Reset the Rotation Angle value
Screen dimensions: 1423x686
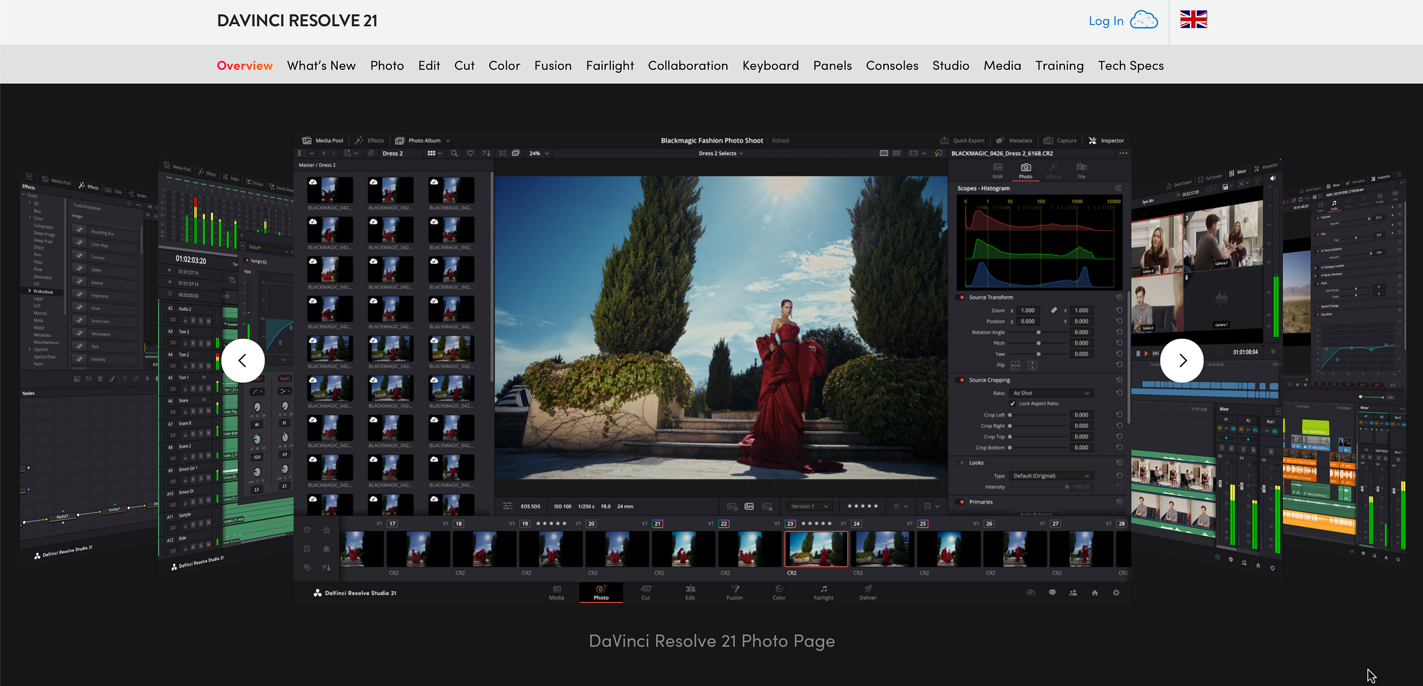(x=1119, y=332)
